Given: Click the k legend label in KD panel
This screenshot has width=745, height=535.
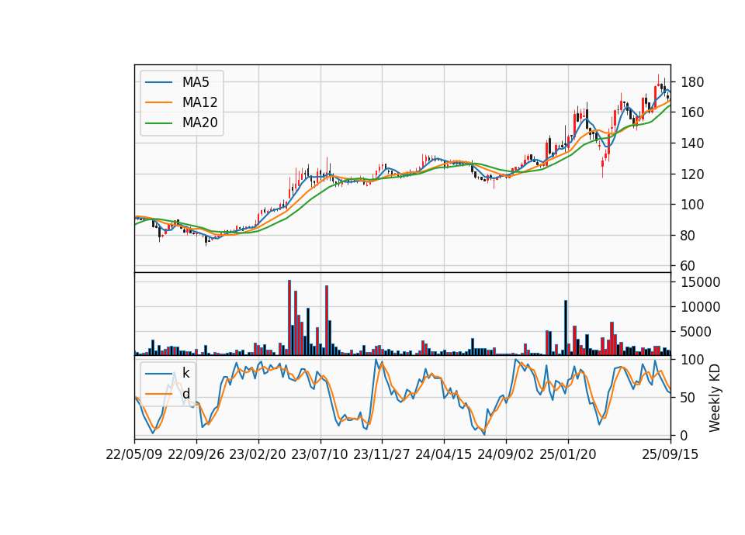Looking at the screenshot, I should click(x=185, y=373).
